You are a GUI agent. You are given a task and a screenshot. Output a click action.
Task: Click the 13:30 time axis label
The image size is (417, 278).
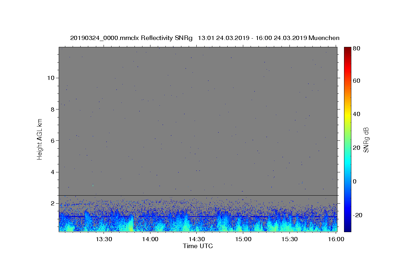point(104,239)
